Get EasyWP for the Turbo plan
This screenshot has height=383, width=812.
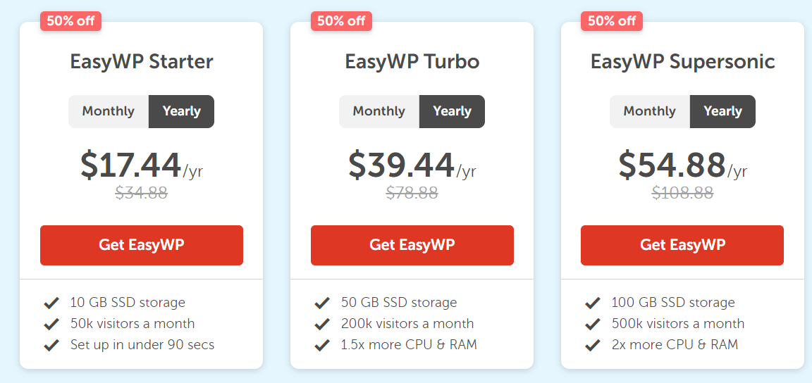pos(412,245)
